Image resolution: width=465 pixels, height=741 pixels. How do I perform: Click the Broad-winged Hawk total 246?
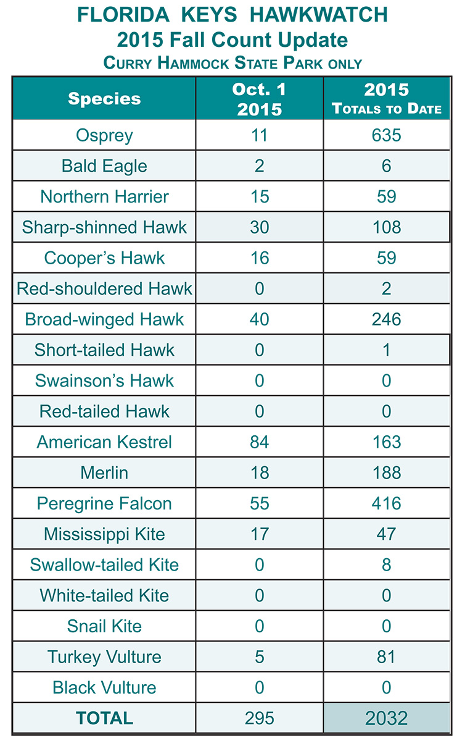[x=386, y=319]
